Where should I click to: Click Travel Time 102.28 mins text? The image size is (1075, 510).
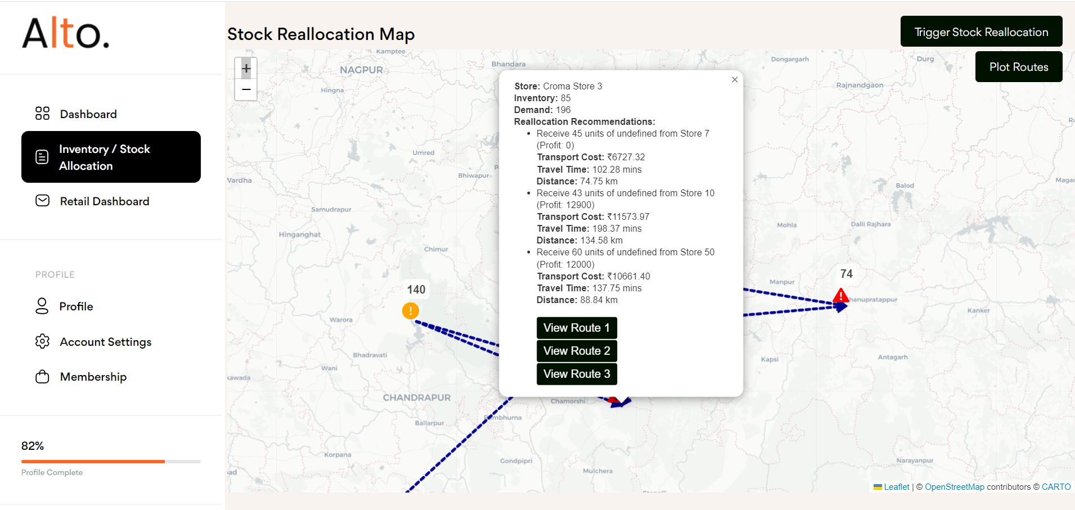coord(589,169)
